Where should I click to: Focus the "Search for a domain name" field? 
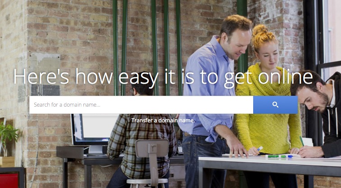click(141, 105)
